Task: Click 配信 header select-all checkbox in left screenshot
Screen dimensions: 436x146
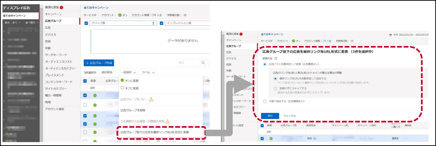Action: (x=85, y=81)
